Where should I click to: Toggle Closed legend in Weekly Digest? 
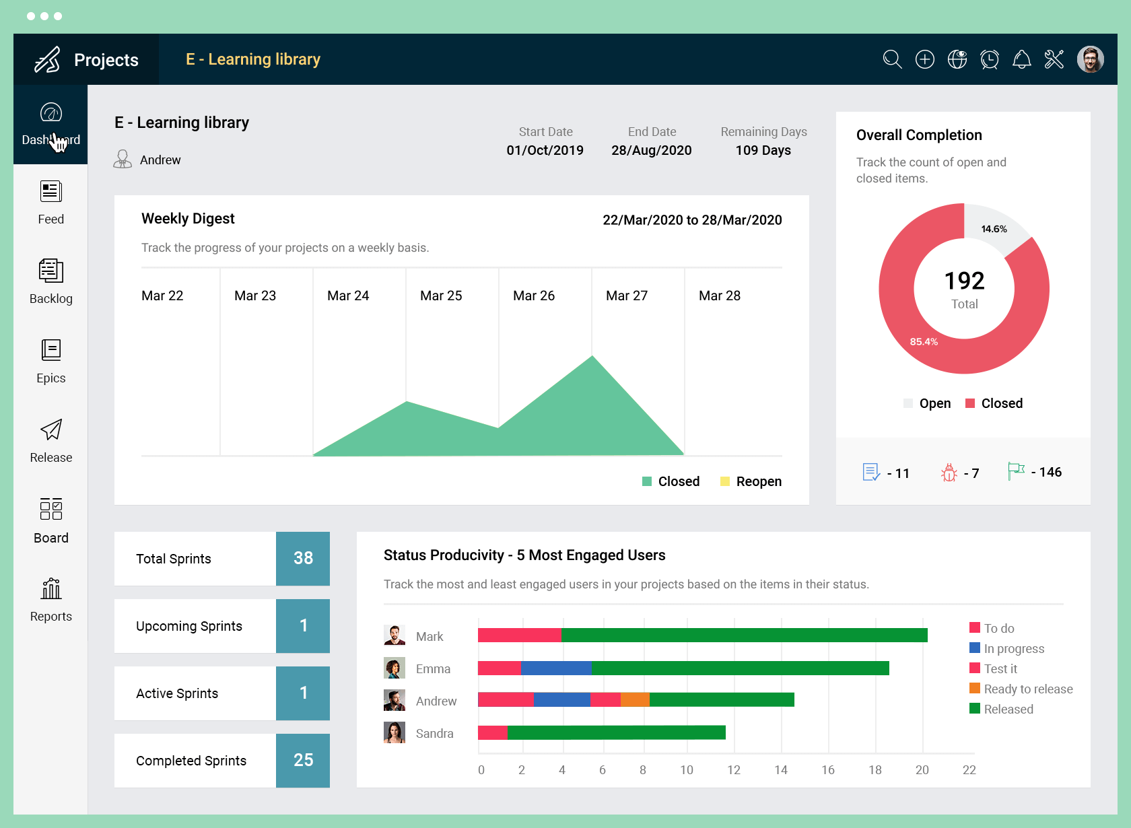click(671, 481)
